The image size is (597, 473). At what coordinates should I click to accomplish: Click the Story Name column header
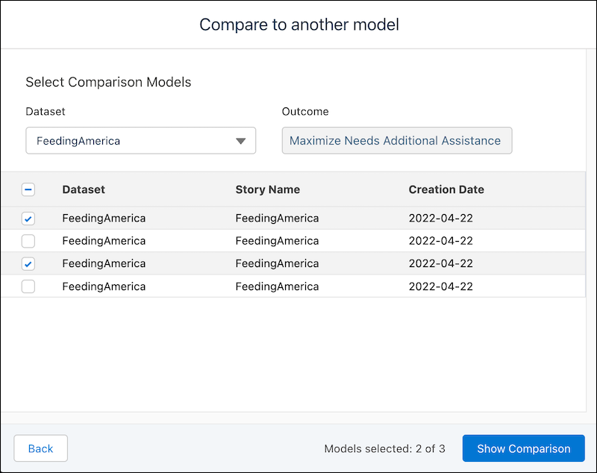tap(268, 189)
